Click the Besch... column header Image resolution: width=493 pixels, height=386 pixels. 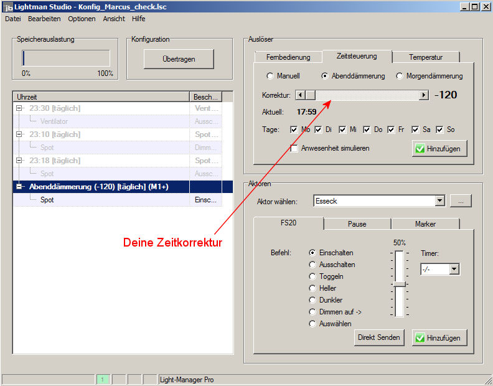[x=205, y=97]
